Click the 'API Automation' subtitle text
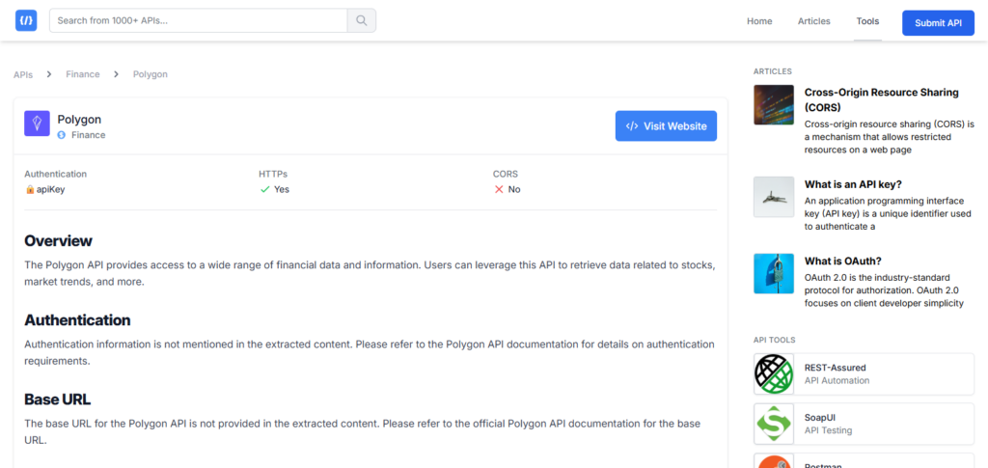988x468 pixels. (837, 380)
